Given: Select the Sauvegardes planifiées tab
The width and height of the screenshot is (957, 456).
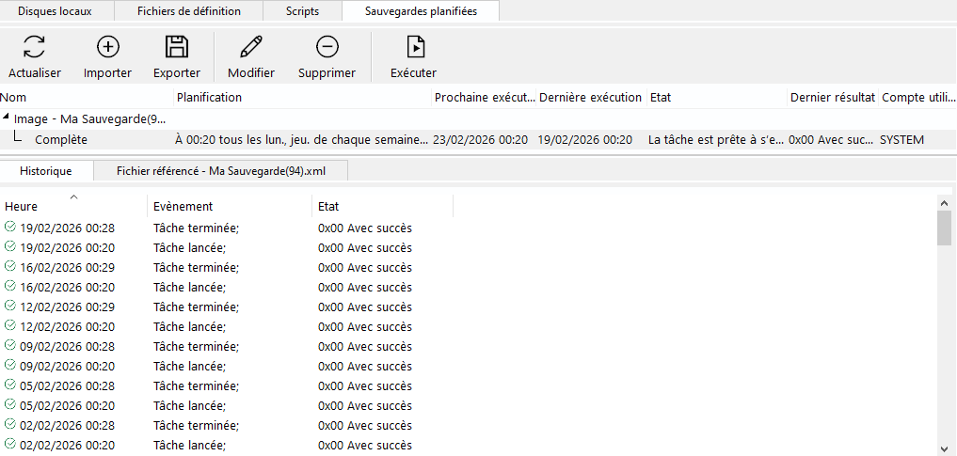Looking at the screenshot, I should pos(421,11).
